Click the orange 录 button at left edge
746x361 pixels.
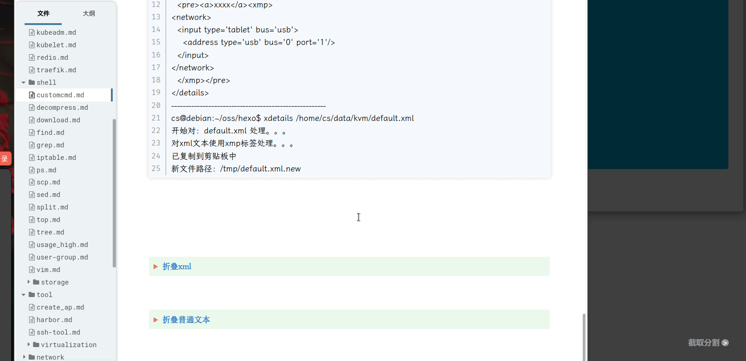[5, 159]
